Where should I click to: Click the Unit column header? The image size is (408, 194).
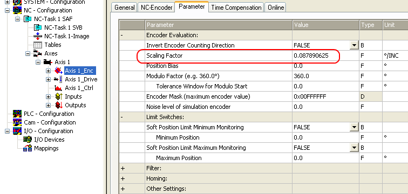tap(395, 25)
